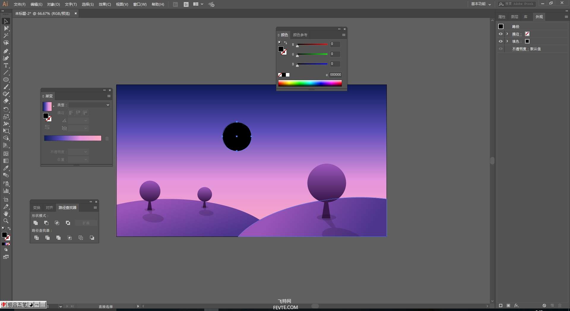Image resolution: width=570 pixels, height=311 pixels.
Task: Click the 描边 link in appearance panel
Action: (x=517, y=34)
